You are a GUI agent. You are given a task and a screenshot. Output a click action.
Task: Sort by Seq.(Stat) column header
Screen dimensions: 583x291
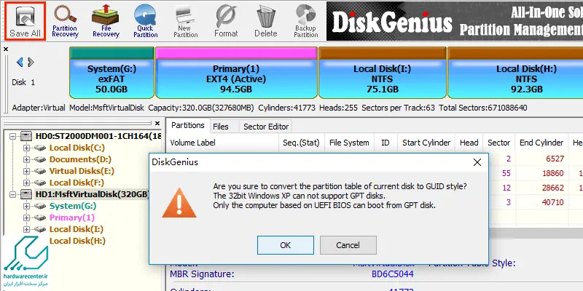[301, 143]
